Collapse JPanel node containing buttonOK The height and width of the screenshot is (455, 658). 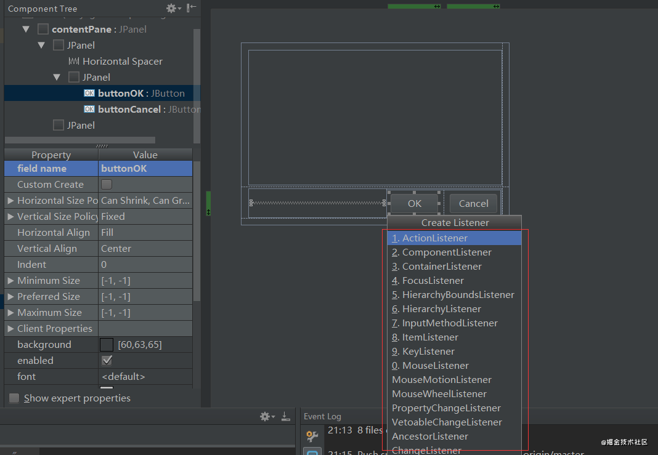tap(57, 77)
